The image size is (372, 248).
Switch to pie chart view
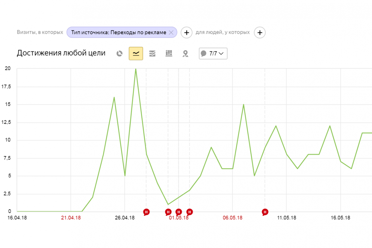point(119,54)
